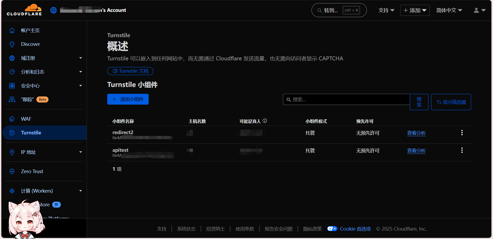Image resolution: width=493 pixels, height=239 pixels.
Task: Expand the 域注册 sidebar section
Action: (81, 58)
